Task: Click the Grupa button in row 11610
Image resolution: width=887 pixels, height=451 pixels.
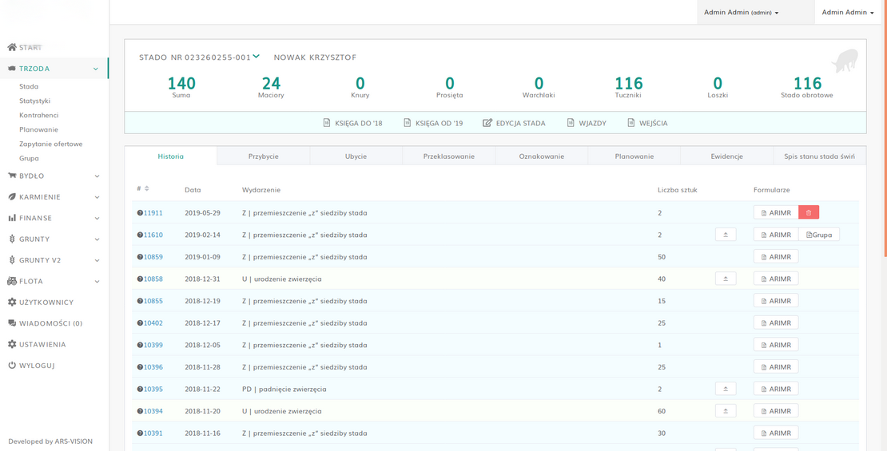Action: [x=819, y=235]
